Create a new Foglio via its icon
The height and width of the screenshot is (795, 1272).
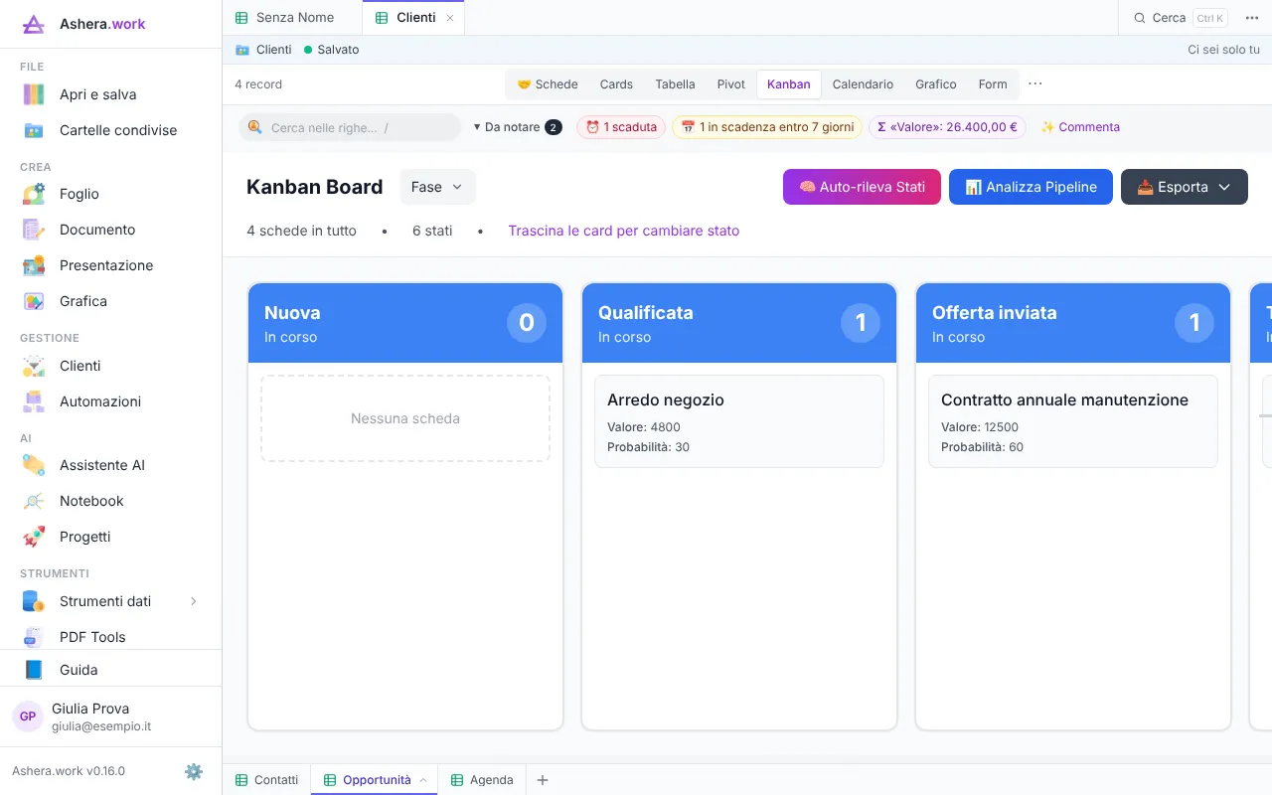pyautogui.click(x=34, y=194)
